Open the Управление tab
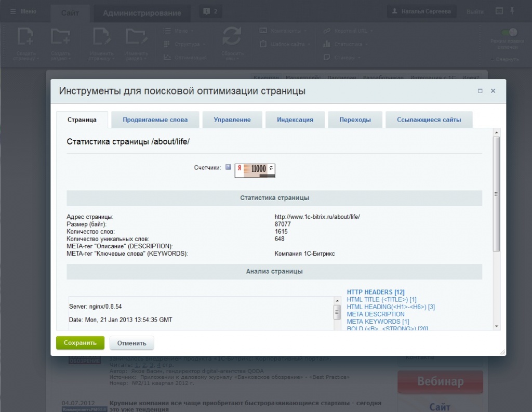 [232, 120]
